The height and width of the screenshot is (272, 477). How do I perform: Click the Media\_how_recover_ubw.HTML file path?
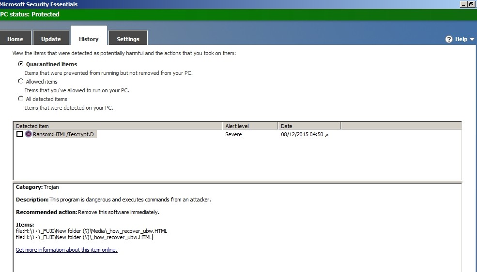click(x=92, y=231)
